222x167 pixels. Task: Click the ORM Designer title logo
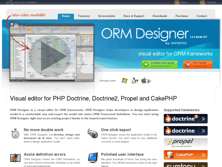[145, 34]
